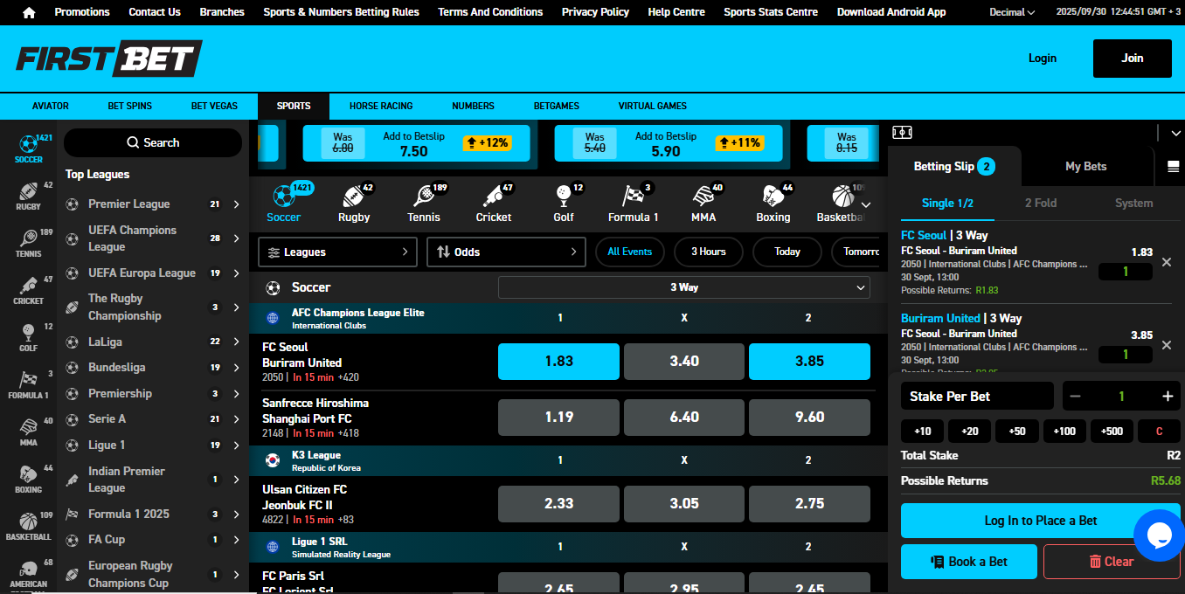Open the Cricket category from the sports carousel
Viewport: 1185px width, 594px height.
[494, 203]
